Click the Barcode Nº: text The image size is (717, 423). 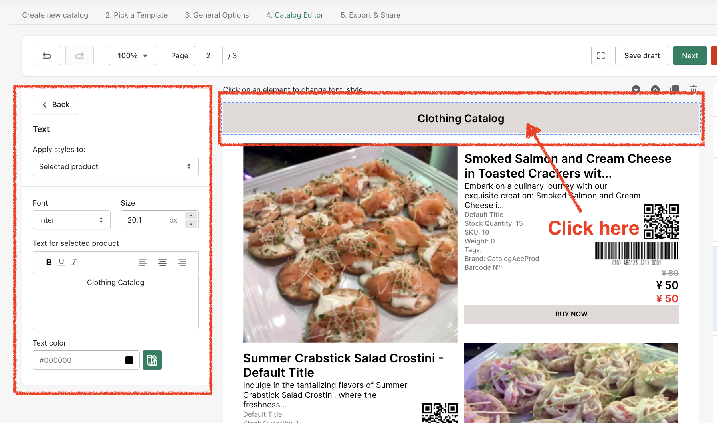pyautogui.click(x=483, y=267)
